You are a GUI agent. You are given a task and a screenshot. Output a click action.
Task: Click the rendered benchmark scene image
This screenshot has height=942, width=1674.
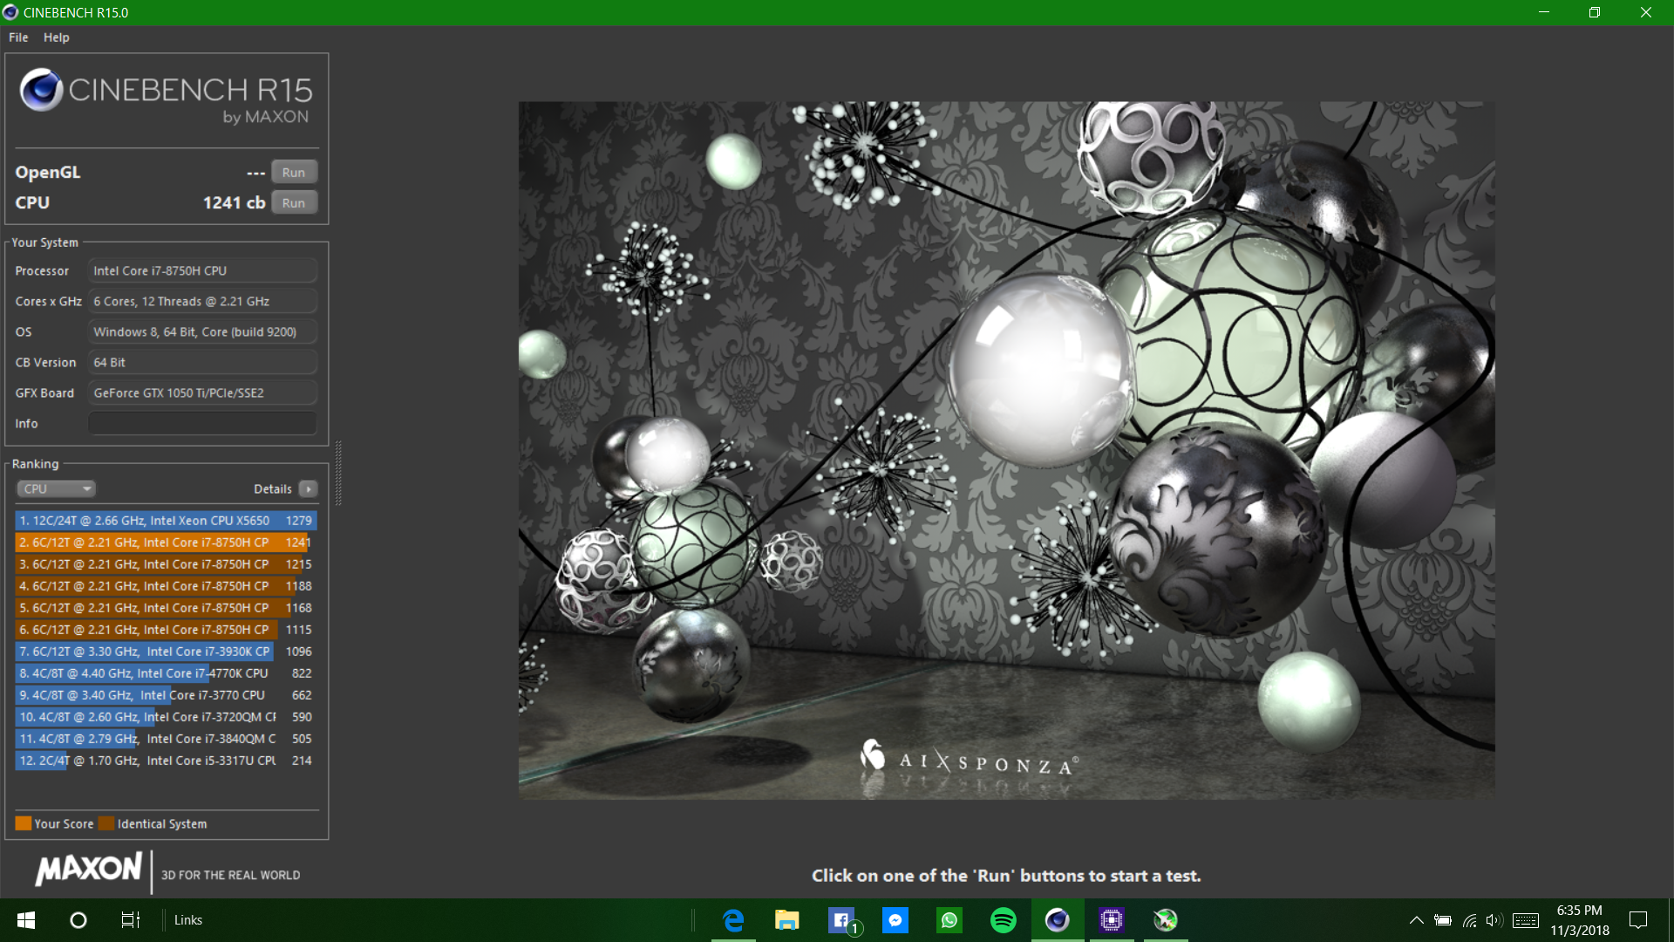[1006, 450]
